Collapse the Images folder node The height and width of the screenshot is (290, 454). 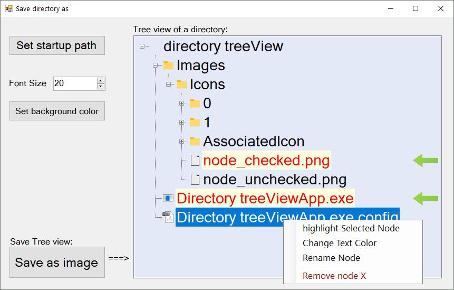point(155,66)
